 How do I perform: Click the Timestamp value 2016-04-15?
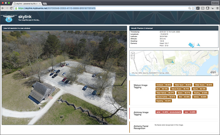pos(170,32)
